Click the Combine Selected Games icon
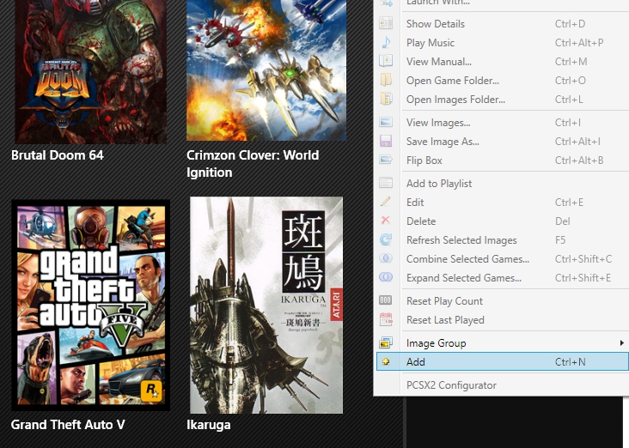This screenshot has height=448, width=629. 386,258
